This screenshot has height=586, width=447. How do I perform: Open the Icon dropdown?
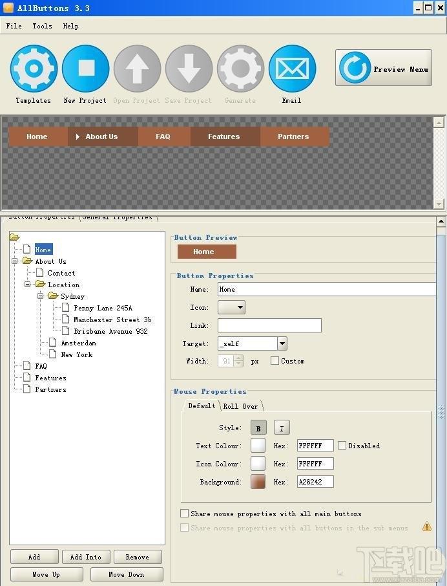click(x=231, y=307)
